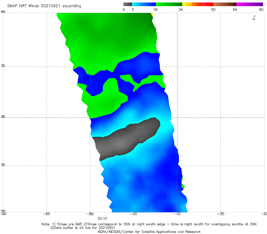The height and width of the screenshot is (234, 267).
Task: Click the color bar label '50'
Action: click(213, 9)
